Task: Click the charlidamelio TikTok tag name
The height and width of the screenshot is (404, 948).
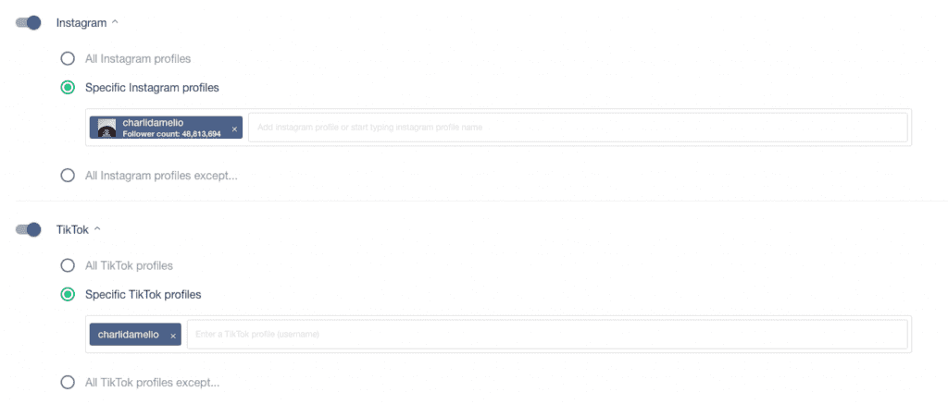Action: tap(128, 335)
